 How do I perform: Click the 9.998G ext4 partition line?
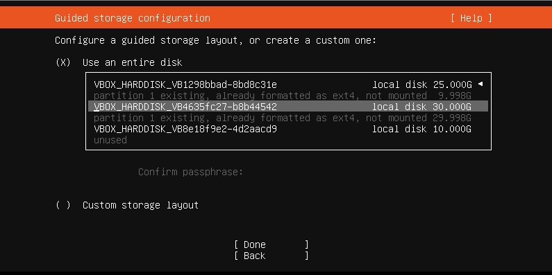click(283, 96)
